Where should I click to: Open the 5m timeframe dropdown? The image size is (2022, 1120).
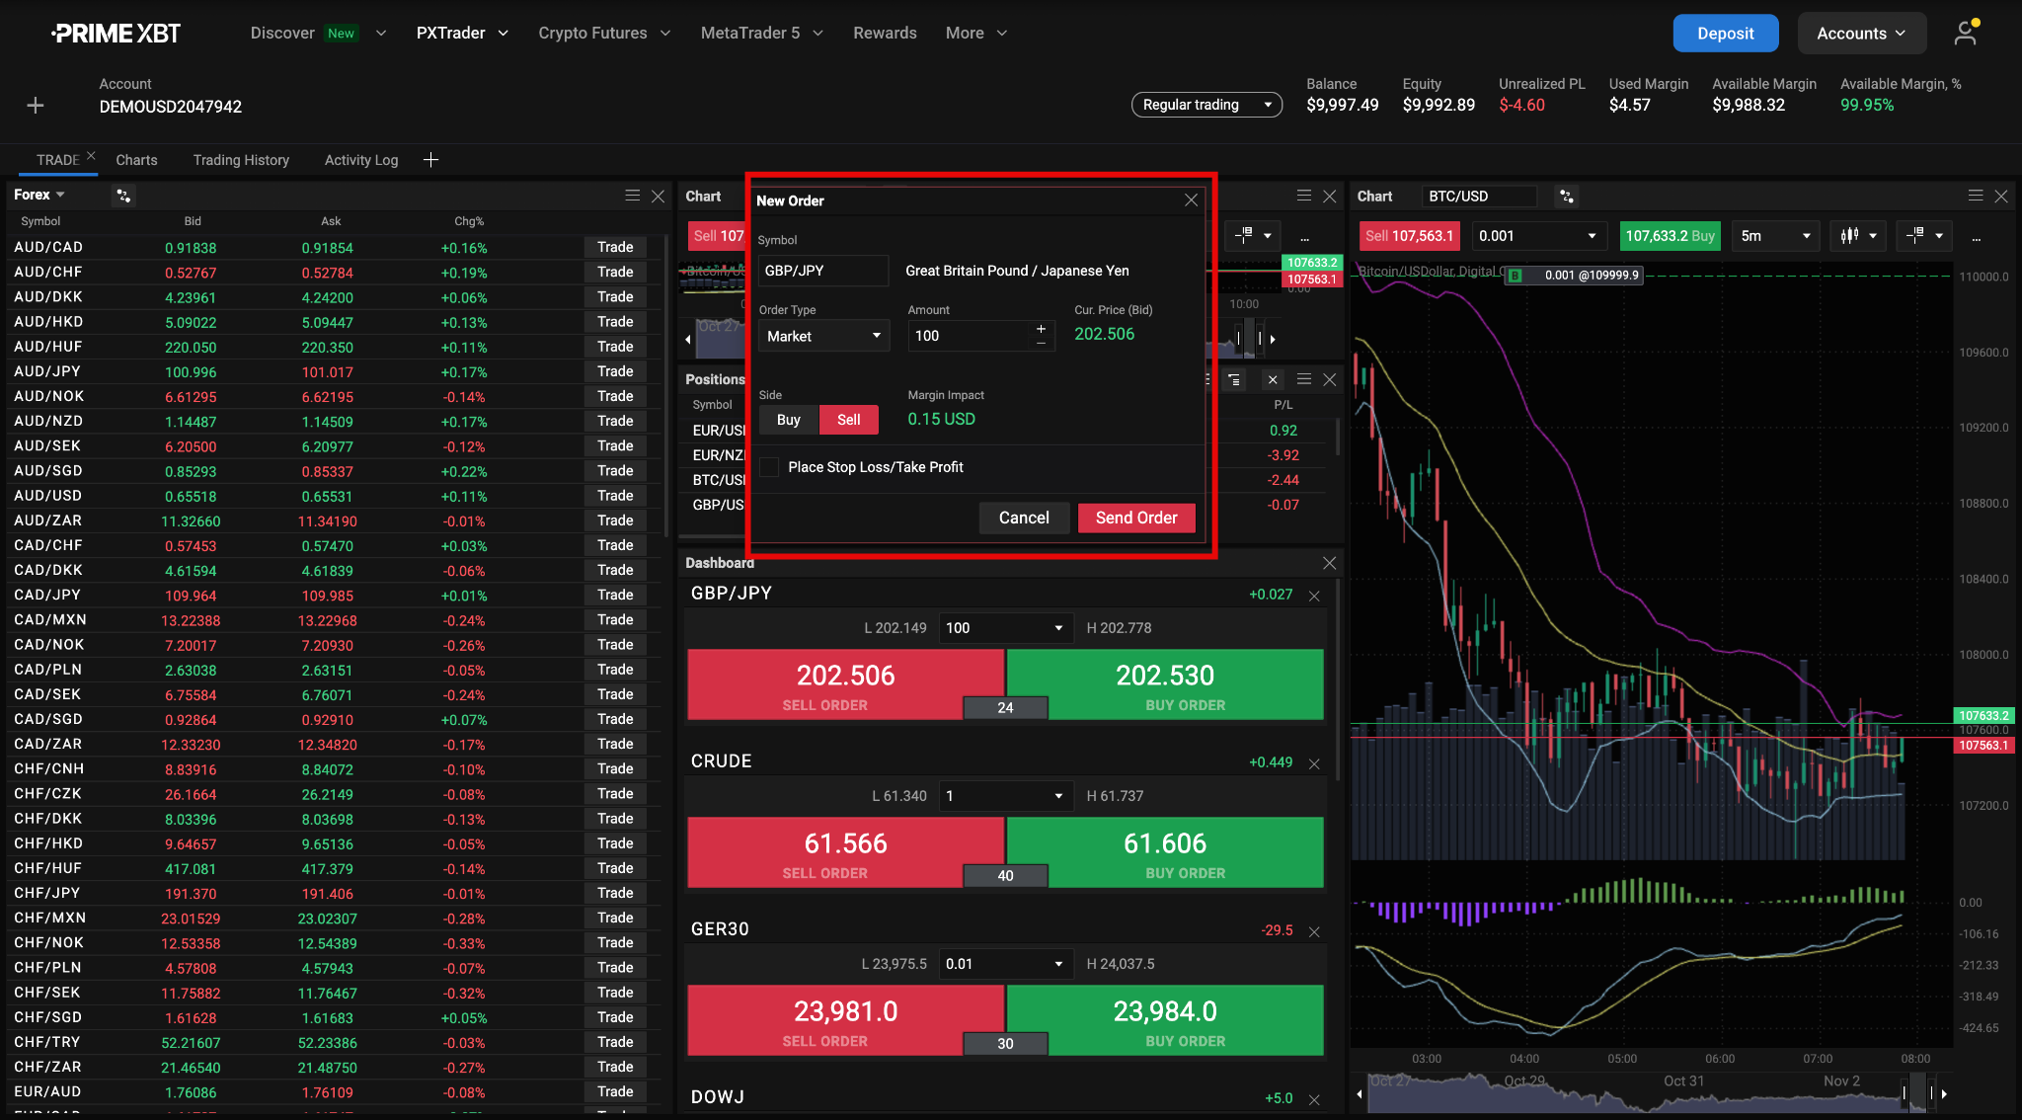point(1775,235)
